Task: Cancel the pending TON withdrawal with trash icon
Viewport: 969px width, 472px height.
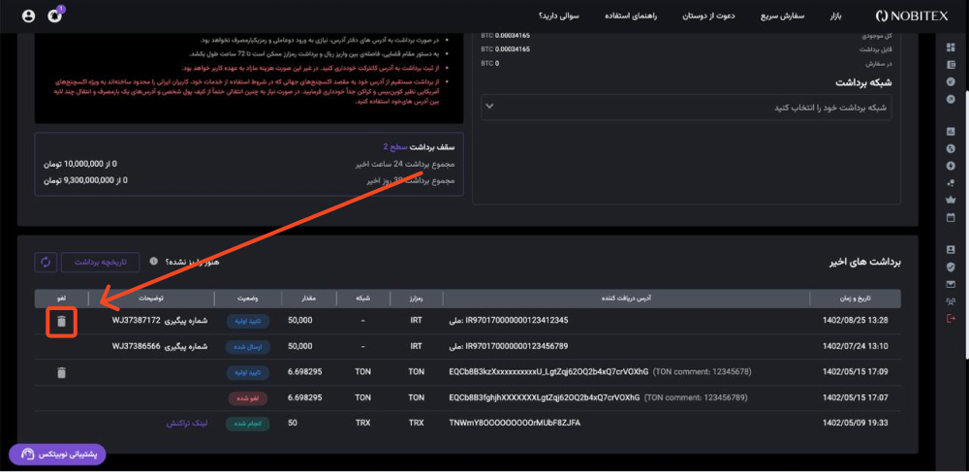Action: pyautogui.click(x=61, y=372)
